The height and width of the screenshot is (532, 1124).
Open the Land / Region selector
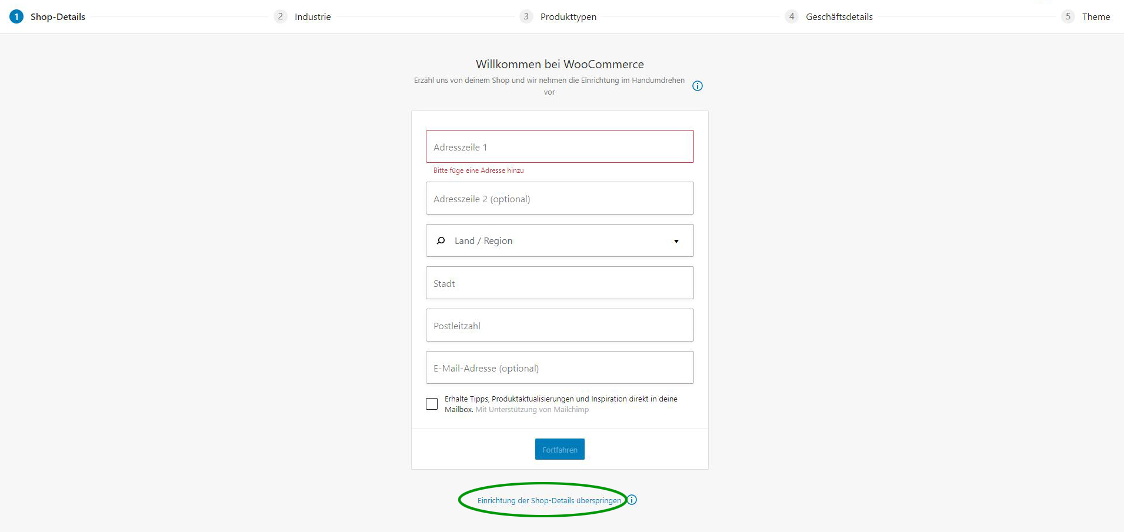(x=560, y=240)
